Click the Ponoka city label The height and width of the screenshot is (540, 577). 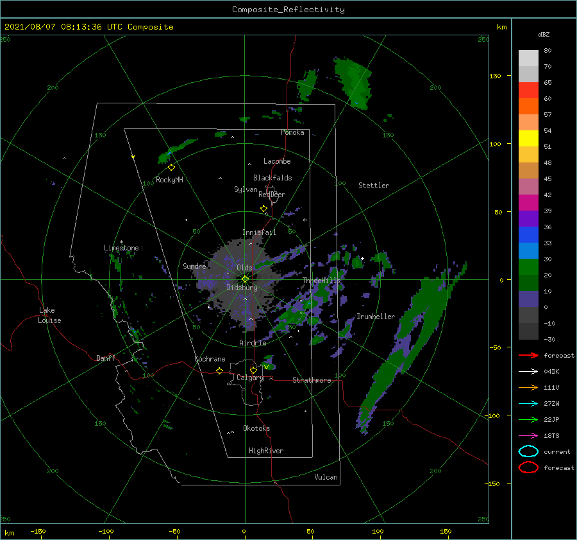[292, 132]
